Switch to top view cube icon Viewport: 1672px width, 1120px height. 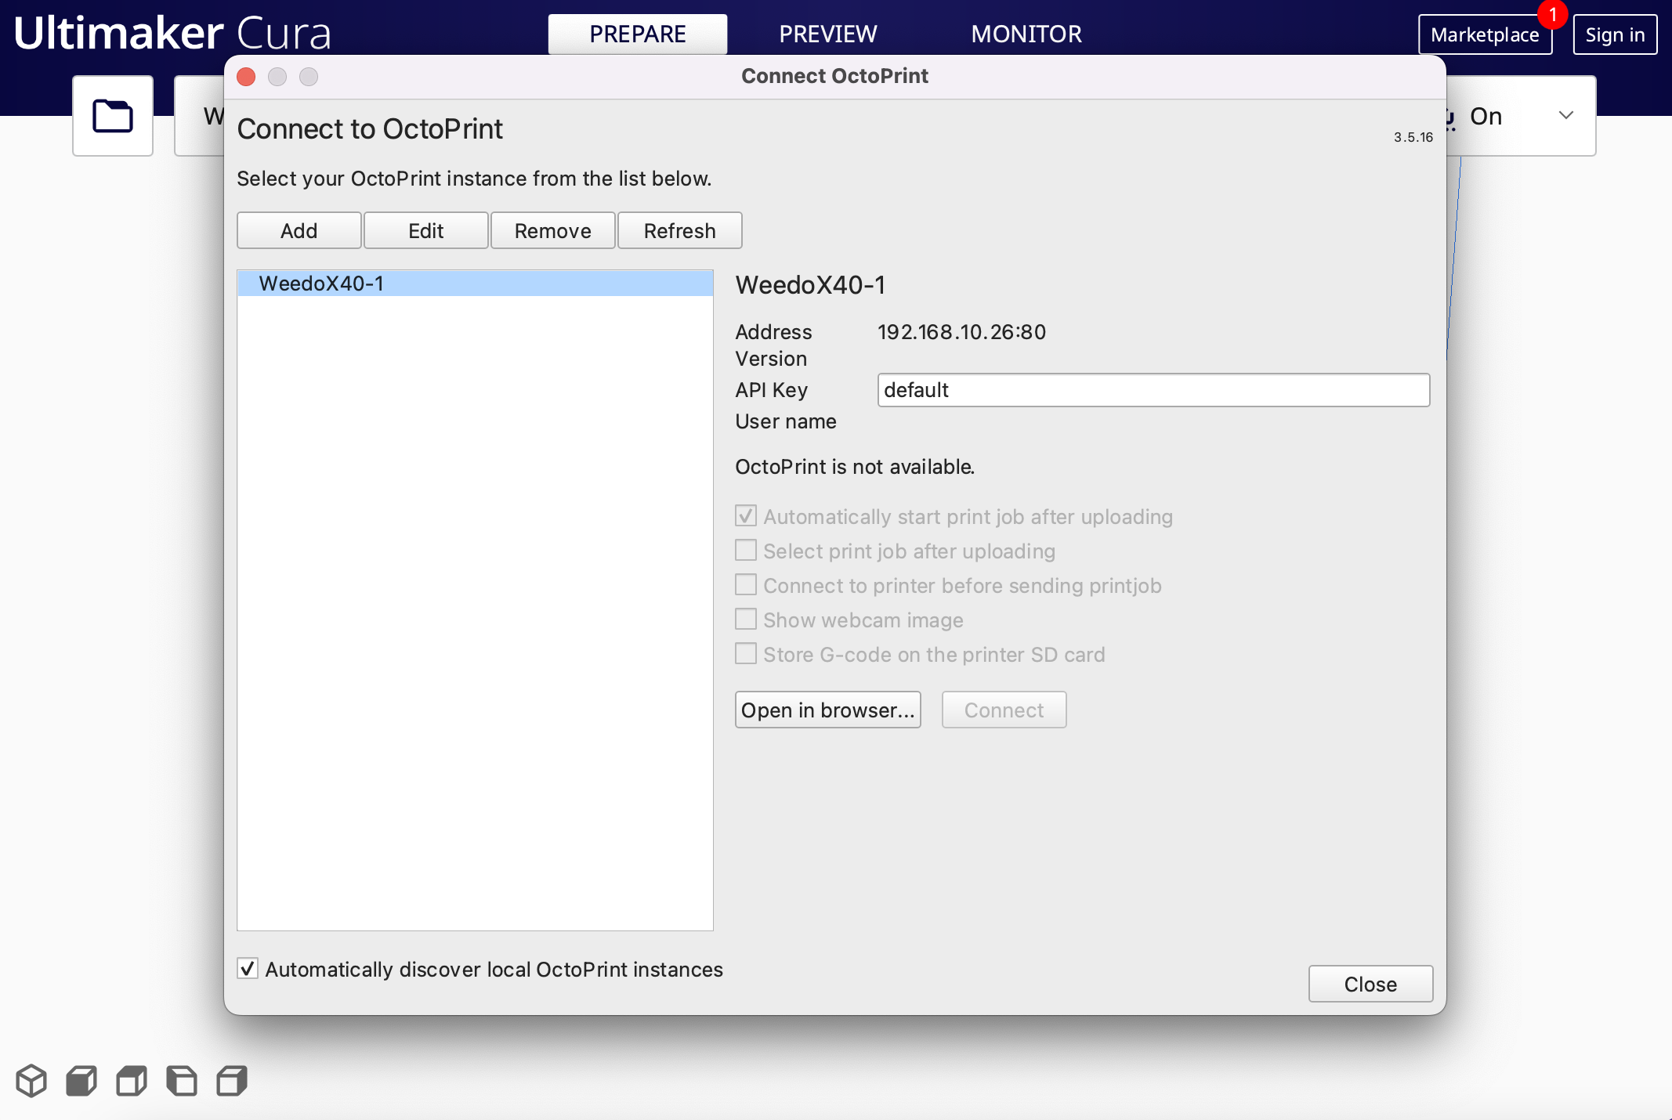point(132,1081)
